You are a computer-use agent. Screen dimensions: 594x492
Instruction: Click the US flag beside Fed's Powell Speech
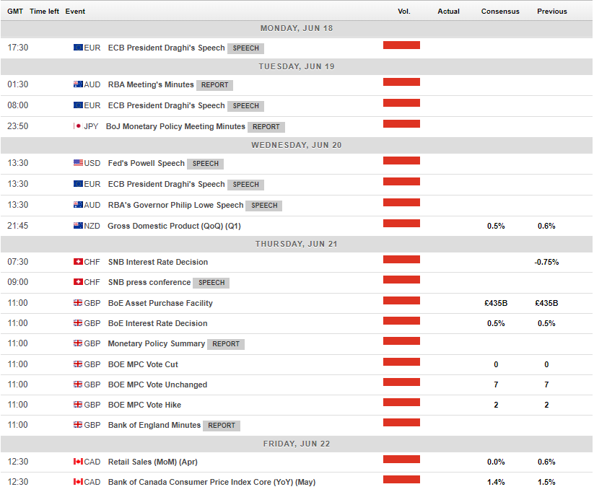click(x=78, y=163)
